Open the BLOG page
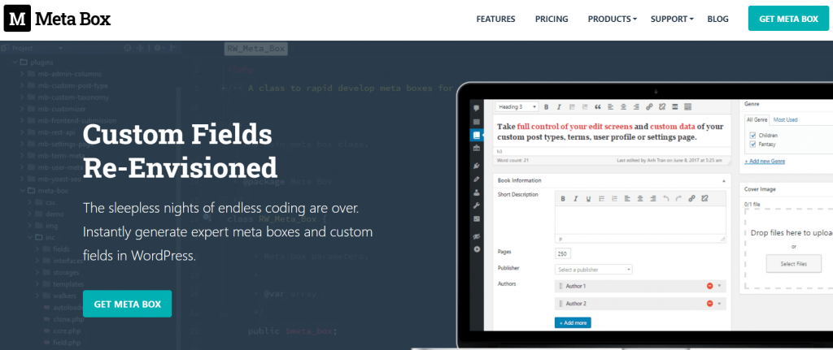Viewport: 833px width, 350px height. coord(717,19)
